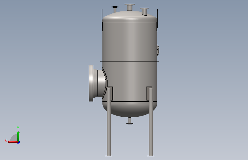The height and width of the screenshot is (160, 248).
Task: Select the left lifting lug near the top
Action: [x=102, y=20]
